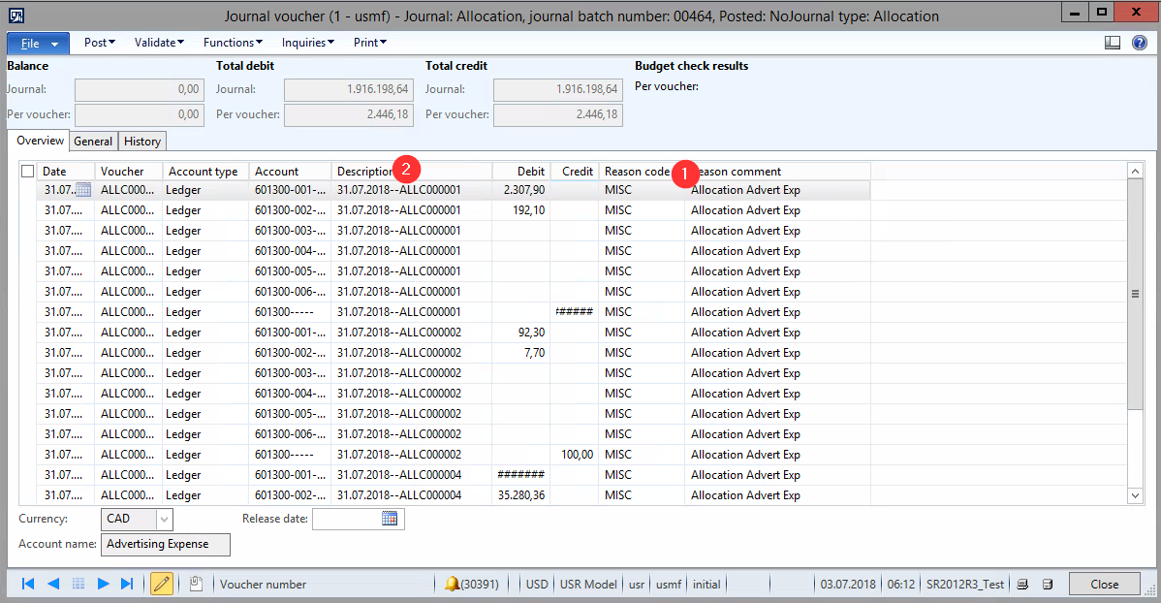This screenshot has width=1161, height=603.
Task: Switch to the General tab
Action: 94,142
